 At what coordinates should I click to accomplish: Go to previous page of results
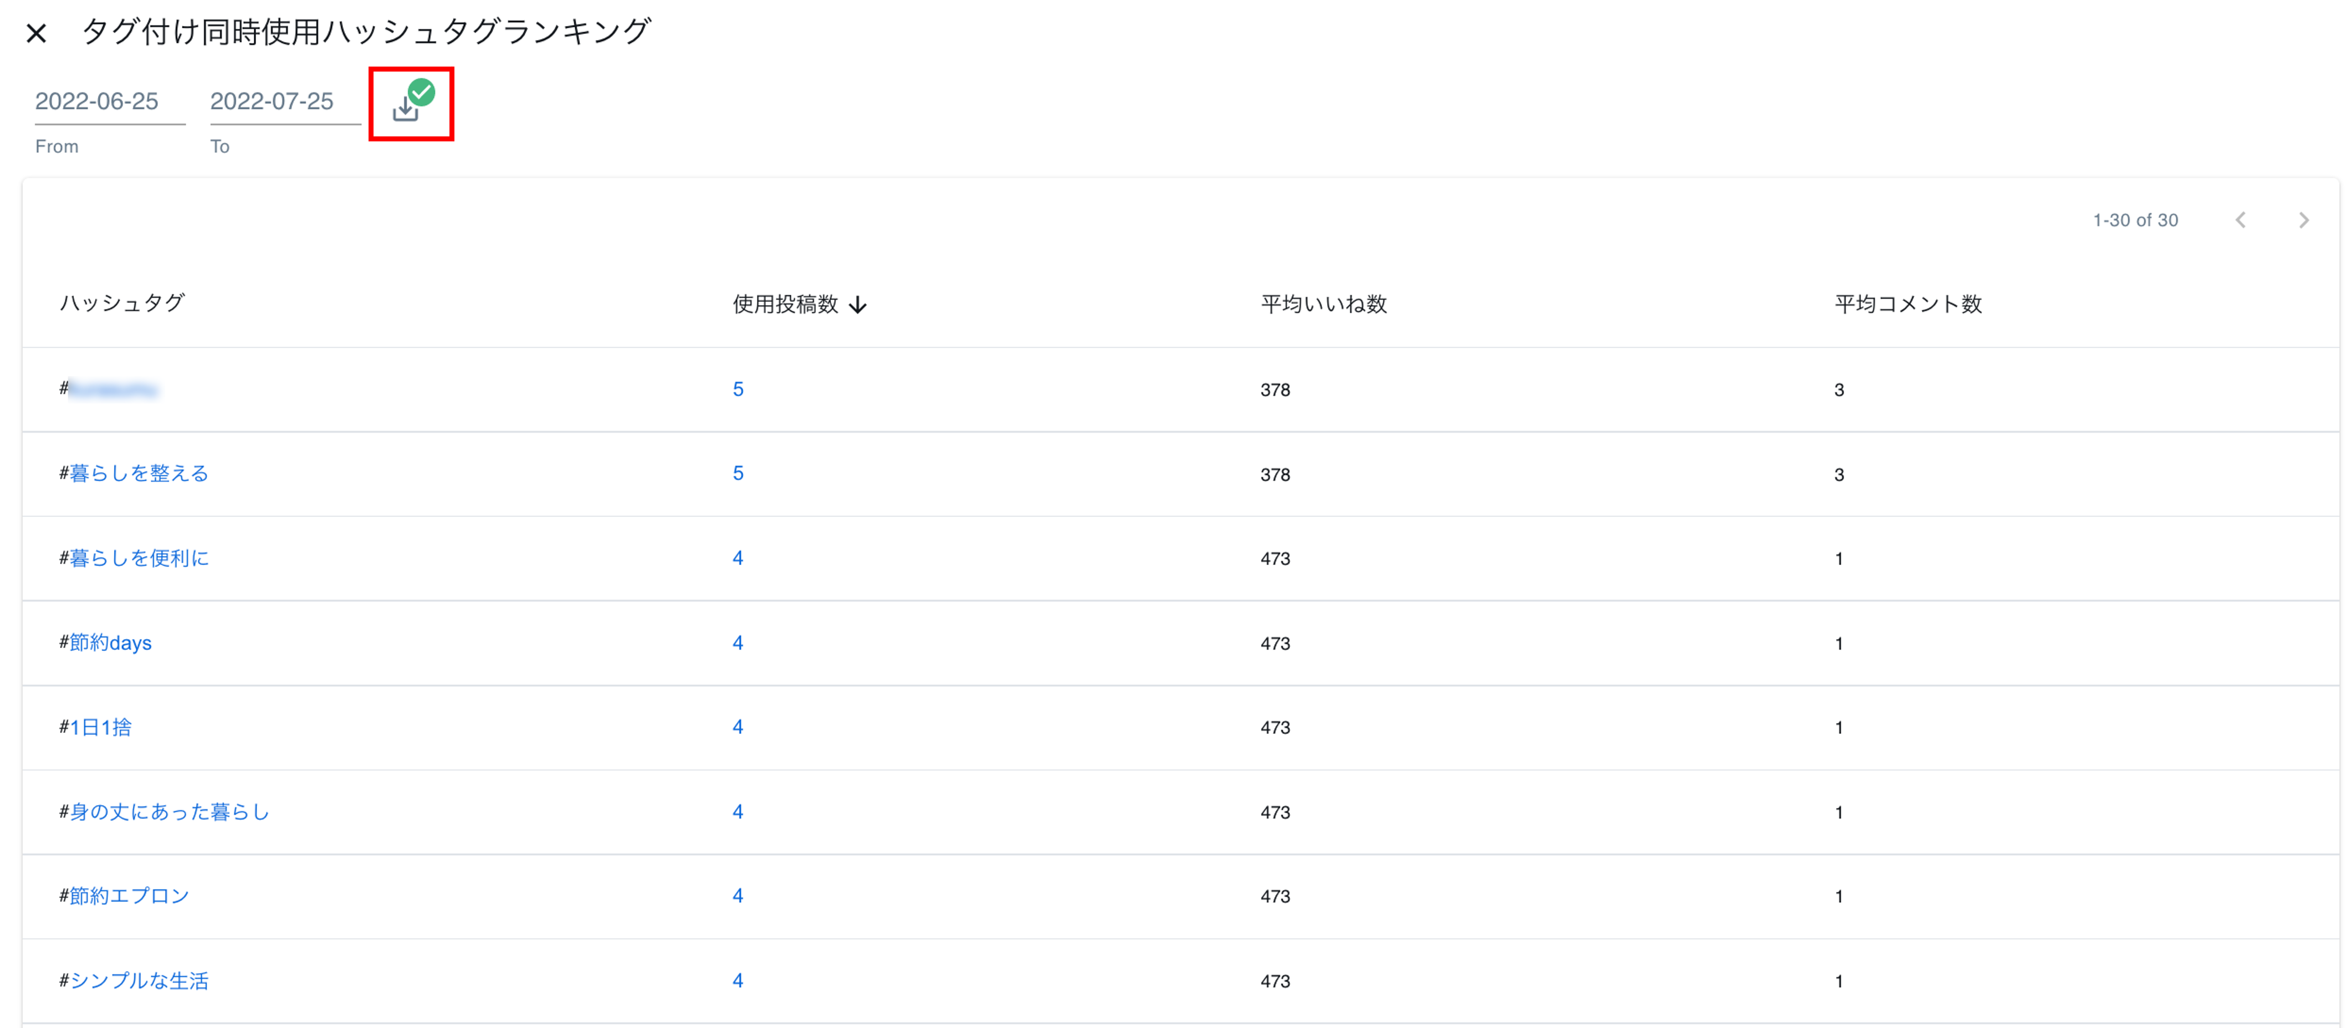click(2241, 220)
